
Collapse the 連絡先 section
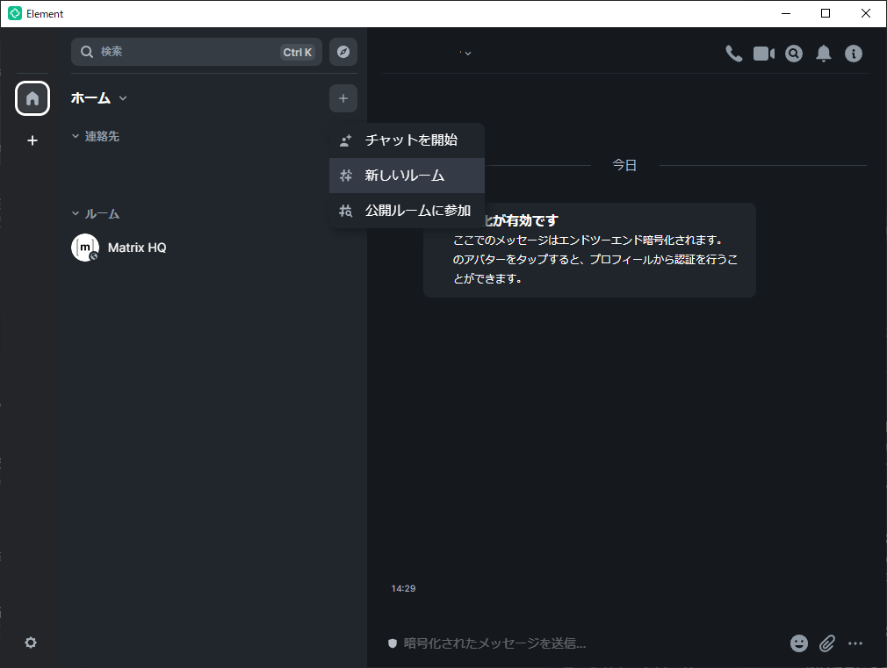pyautogui.click(x=95, y=136)
